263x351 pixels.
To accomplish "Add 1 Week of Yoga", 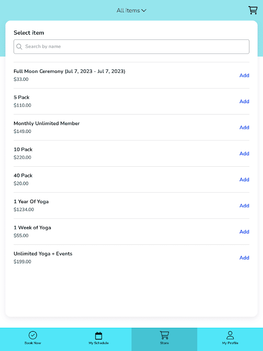I will pos(244,232).
